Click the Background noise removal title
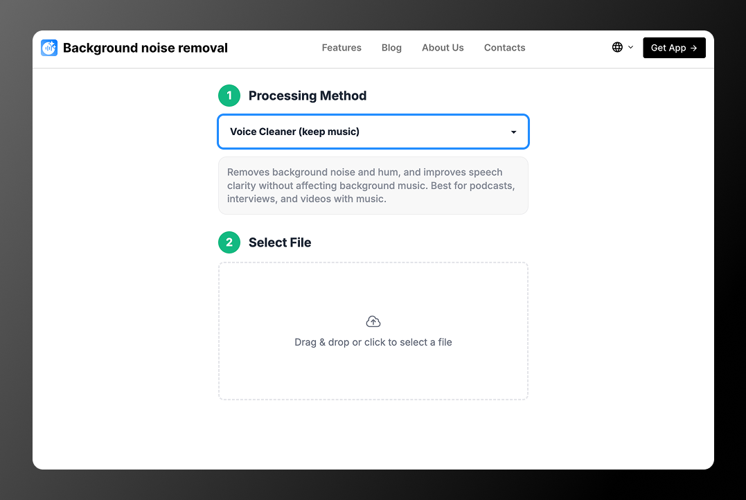 (x=145, y=48)
